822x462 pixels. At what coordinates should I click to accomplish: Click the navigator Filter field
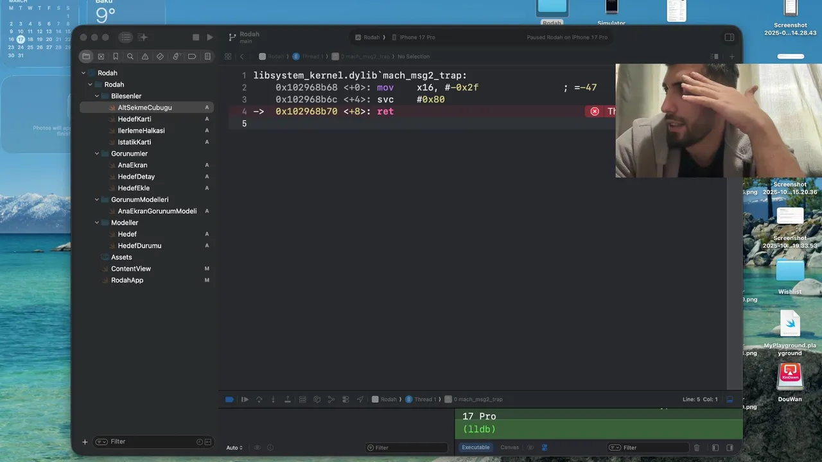(153, 441)
